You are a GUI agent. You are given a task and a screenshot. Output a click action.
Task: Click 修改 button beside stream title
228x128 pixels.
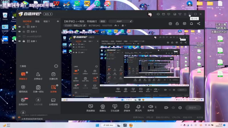103,21
